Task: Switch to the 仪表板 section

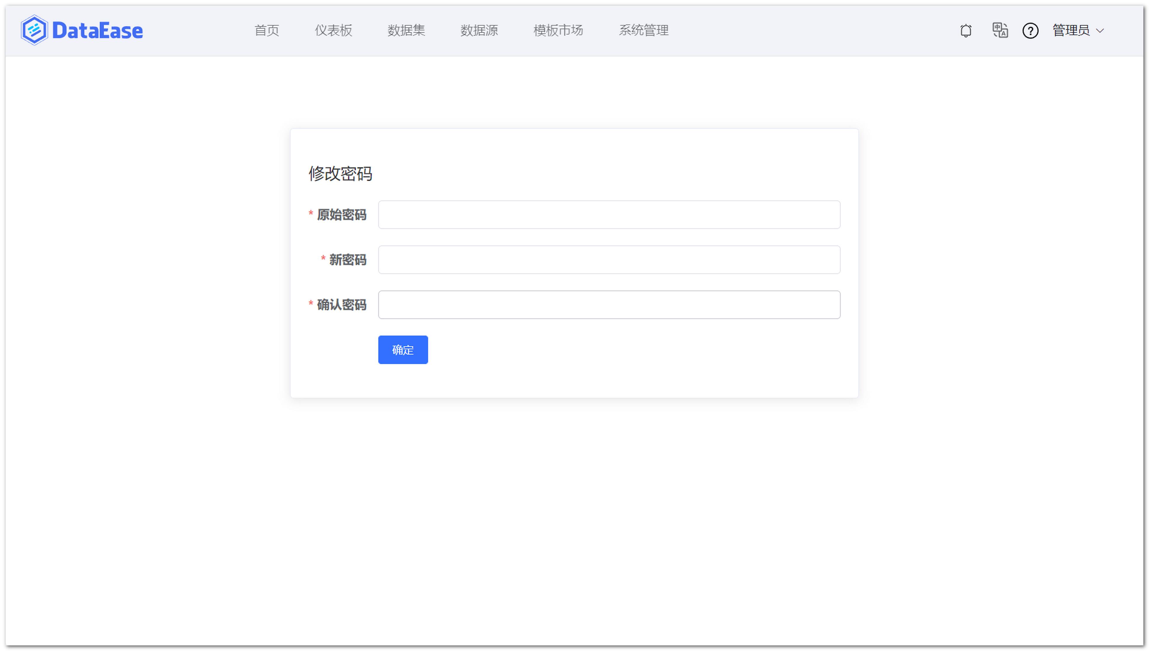Action: [x=333, y=31]
